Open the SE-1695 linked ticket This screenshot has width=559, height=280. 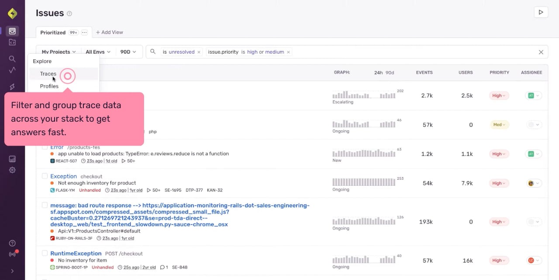coord(173,190)
